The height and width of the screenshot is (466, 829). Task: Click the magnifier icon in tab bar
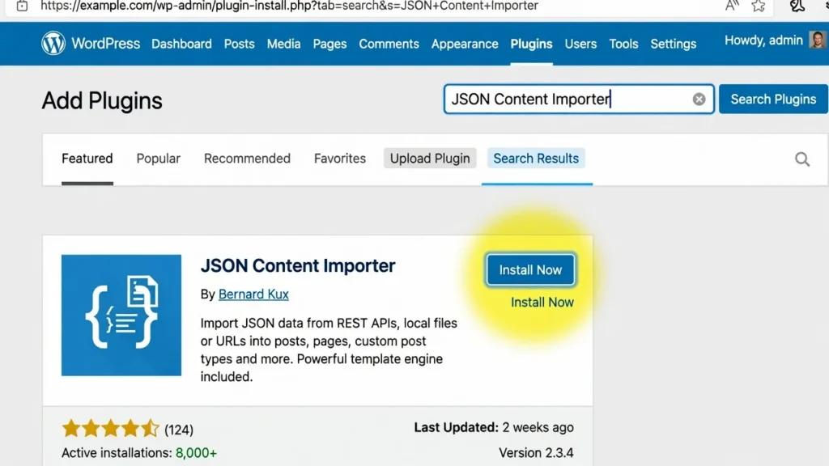[802, 159]
